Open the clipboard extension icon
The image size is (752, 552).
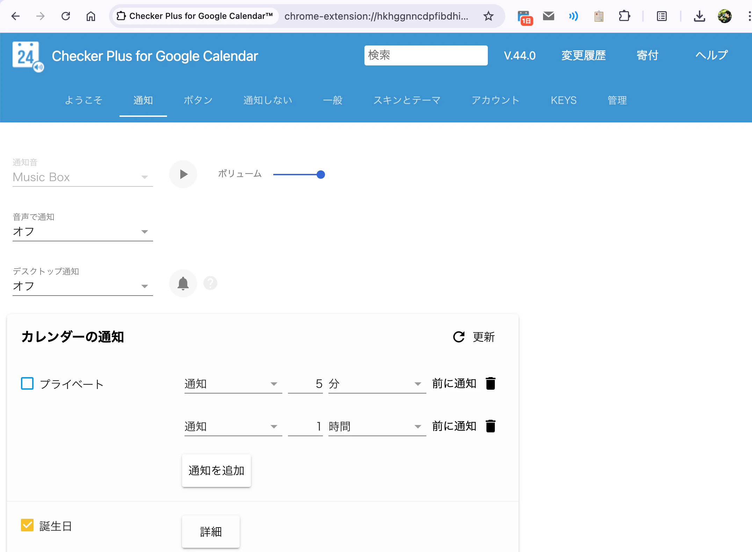[599, 16]
